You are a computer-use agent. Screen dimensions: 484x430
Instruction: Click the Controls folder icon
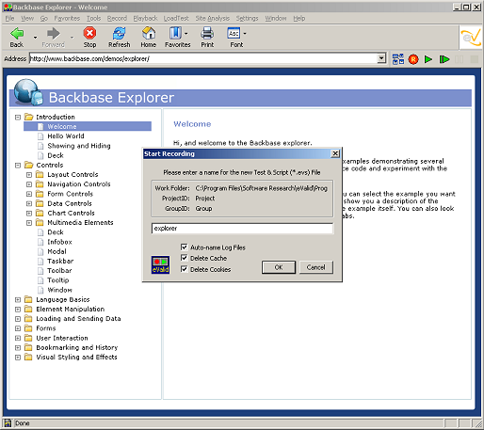[x=29, y=165]
